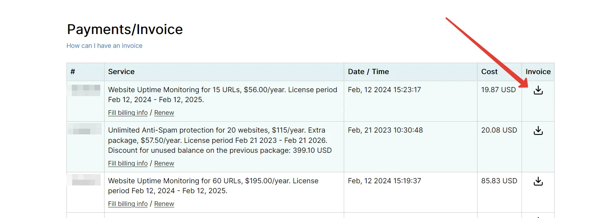Click Fill billing info for 60 URLs monitoring

128,204
